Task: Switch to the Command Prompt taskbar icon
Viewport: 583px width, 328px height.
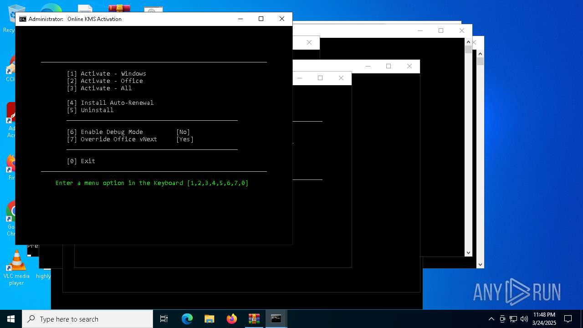Action: 276,319
